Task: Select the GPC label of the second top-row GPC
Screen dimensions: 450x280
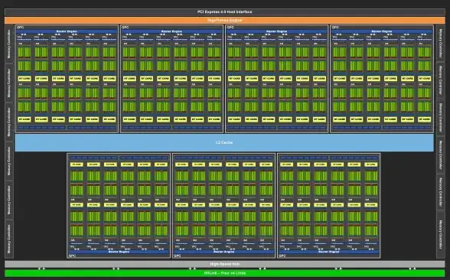Action: point(126,28)
